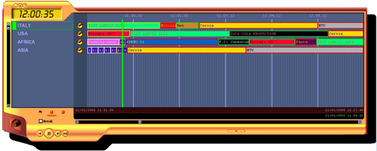Screen dimensions: 377x151
Task: Select FIAT LANCIA ALFA clip in AFRICA row
Action: coord(340,42)
